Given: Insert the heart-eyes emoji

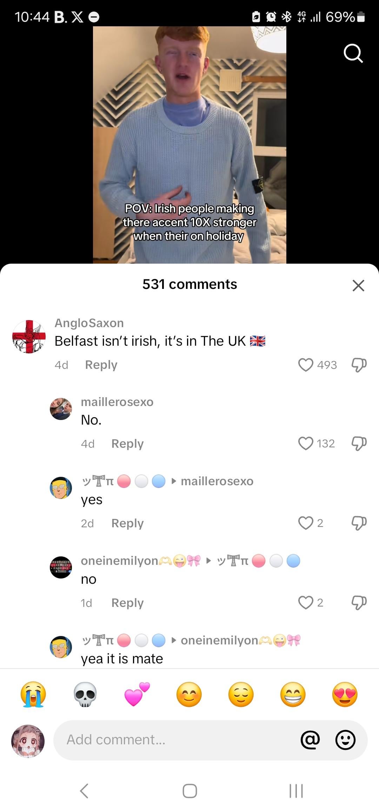Looking at the screenshot, I should [x=345, y=695].
